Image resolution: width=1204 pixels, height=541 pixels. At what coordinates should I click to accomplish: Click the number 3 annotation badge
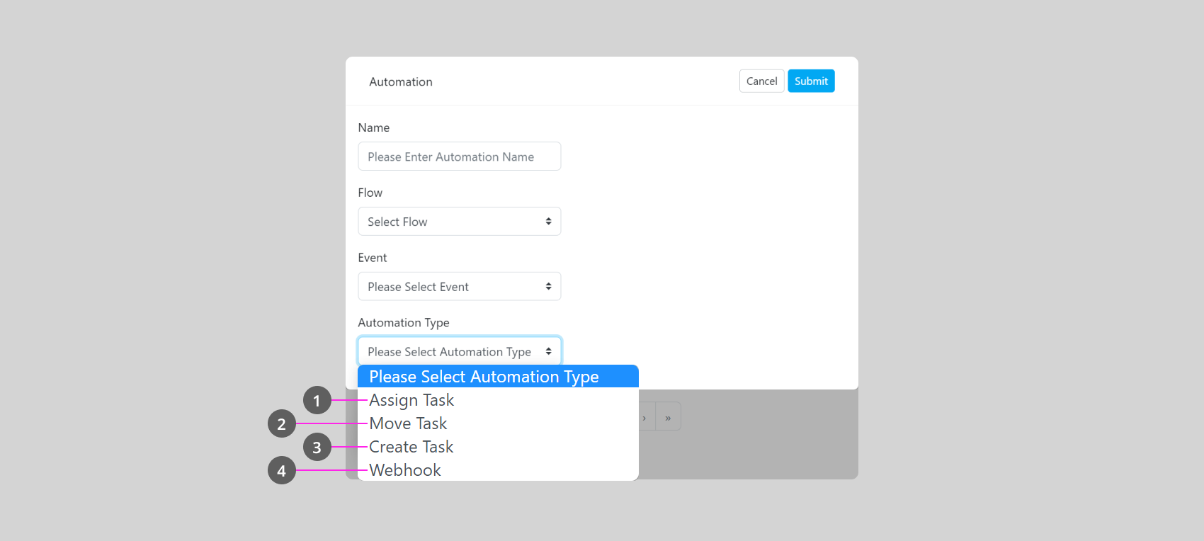tap(317, 448)
